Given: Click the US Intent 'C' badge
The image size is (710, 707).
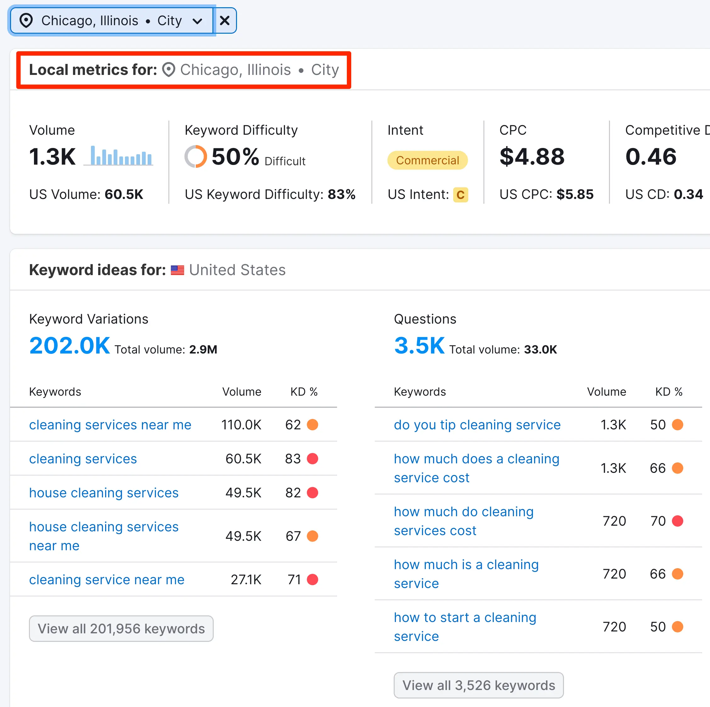Looking at the screenshot, I should (460, 195).
